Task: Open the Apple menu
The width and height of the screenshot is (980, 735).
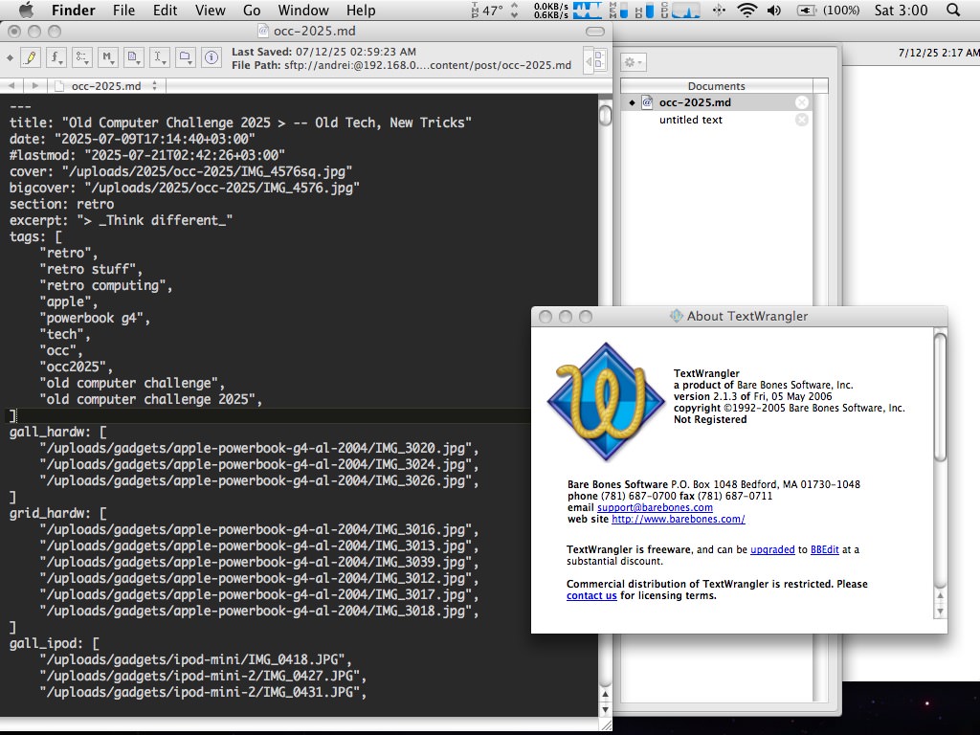Action: [26, 10]
